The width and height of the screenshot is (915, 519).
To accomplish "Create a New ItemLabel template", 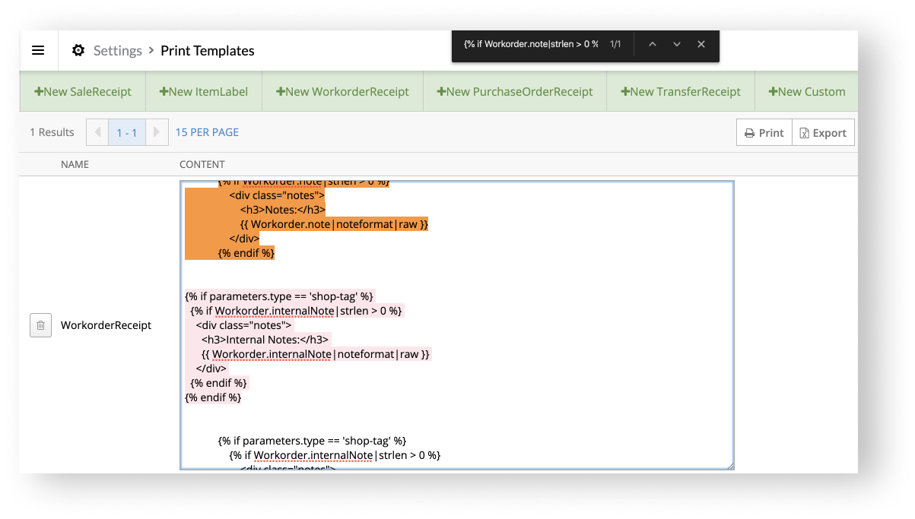I will [x=204, y=91].
